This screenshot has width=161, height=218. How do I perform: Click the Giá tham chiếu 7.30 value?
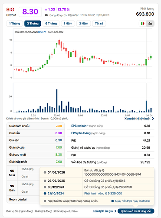(59, 126)
